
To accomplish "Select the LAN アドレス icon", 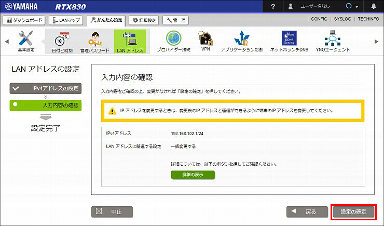I will [x=130, y=42].
